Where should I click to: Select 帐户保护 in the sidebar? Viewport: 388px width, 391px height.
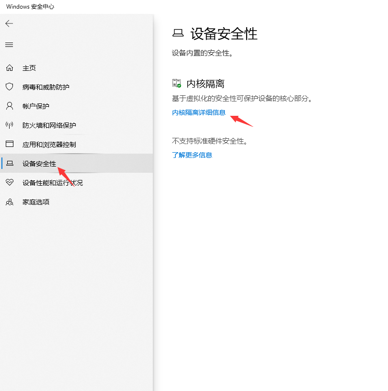[x=35, y=106]
